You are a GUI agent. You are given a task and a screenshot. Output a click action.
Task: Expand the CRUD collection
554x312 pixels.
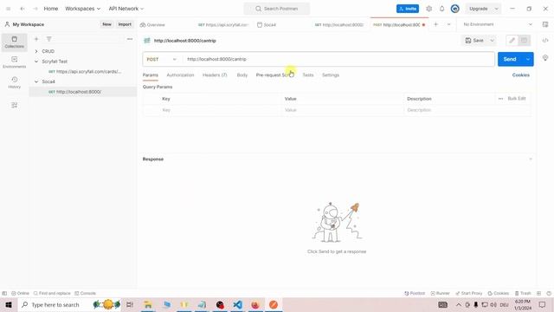pos(36,51)
